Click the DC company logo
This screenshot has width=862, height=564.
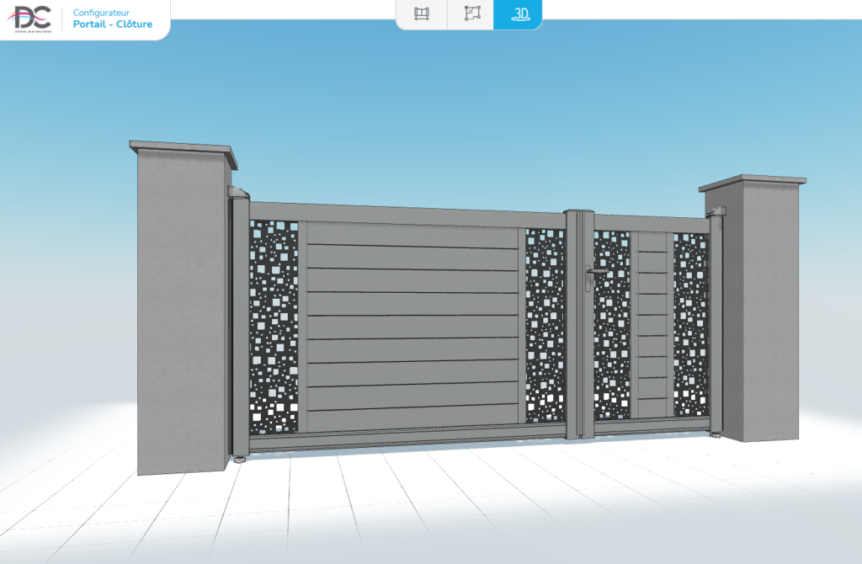(x=30, y=18)
